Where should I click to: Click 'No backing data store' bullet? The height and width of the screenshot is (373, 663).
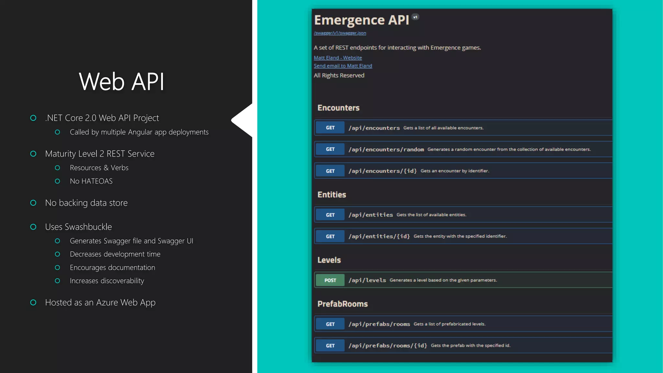tap(86, 203)
